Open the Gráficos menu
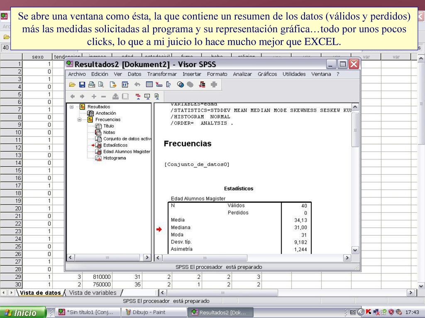Image resolution: width=425 pixels, height=318 pixels. coord(267,74)
